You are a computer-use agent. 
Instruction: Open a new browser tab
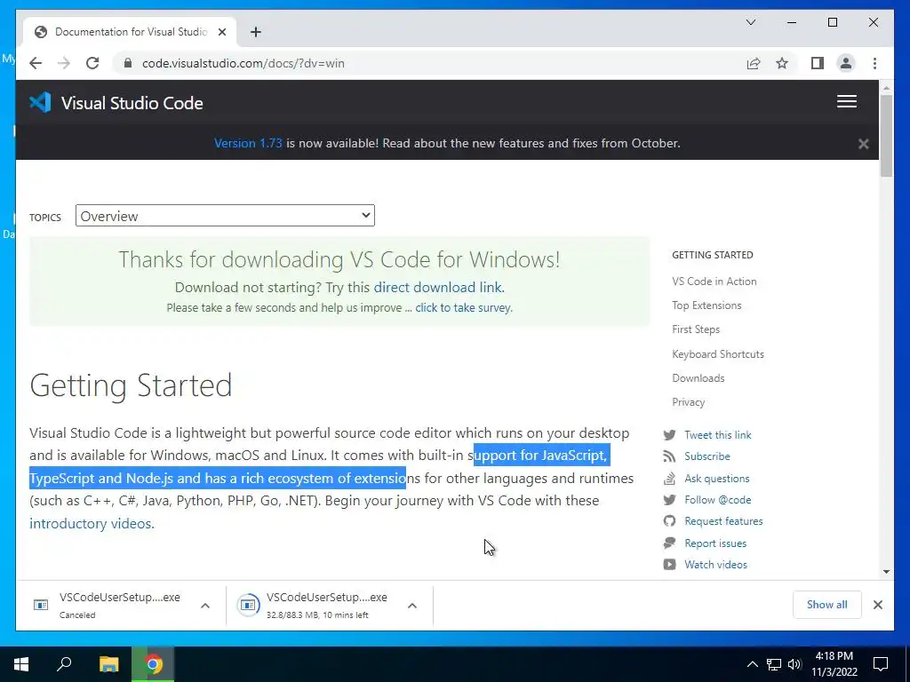255,32
